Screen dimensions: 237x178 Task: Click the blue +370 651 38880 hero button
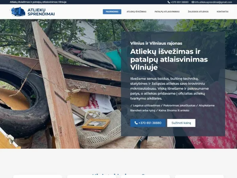[148, 123]
